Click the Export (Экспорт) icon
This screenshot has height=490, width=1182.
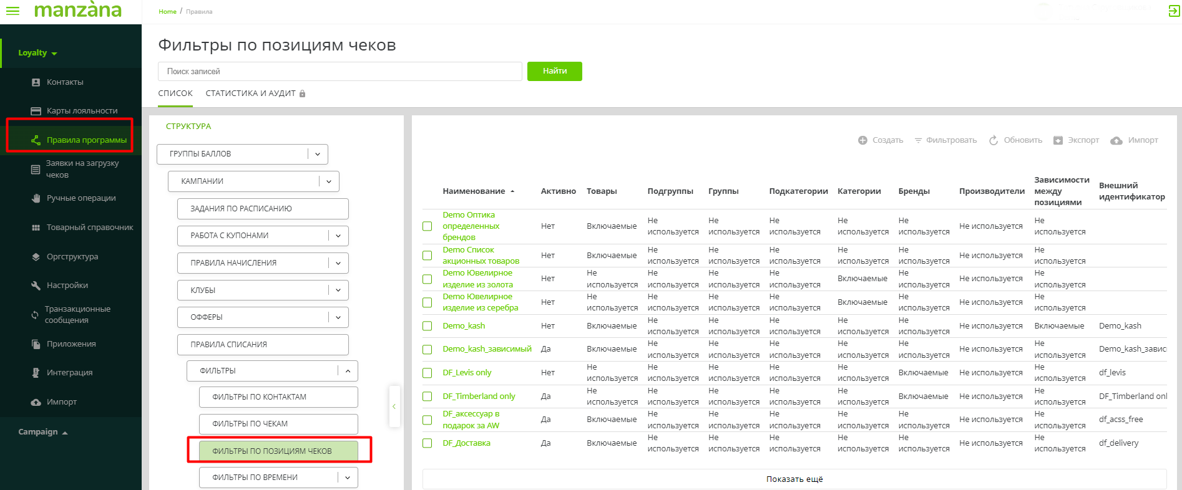coord(1058,140)
